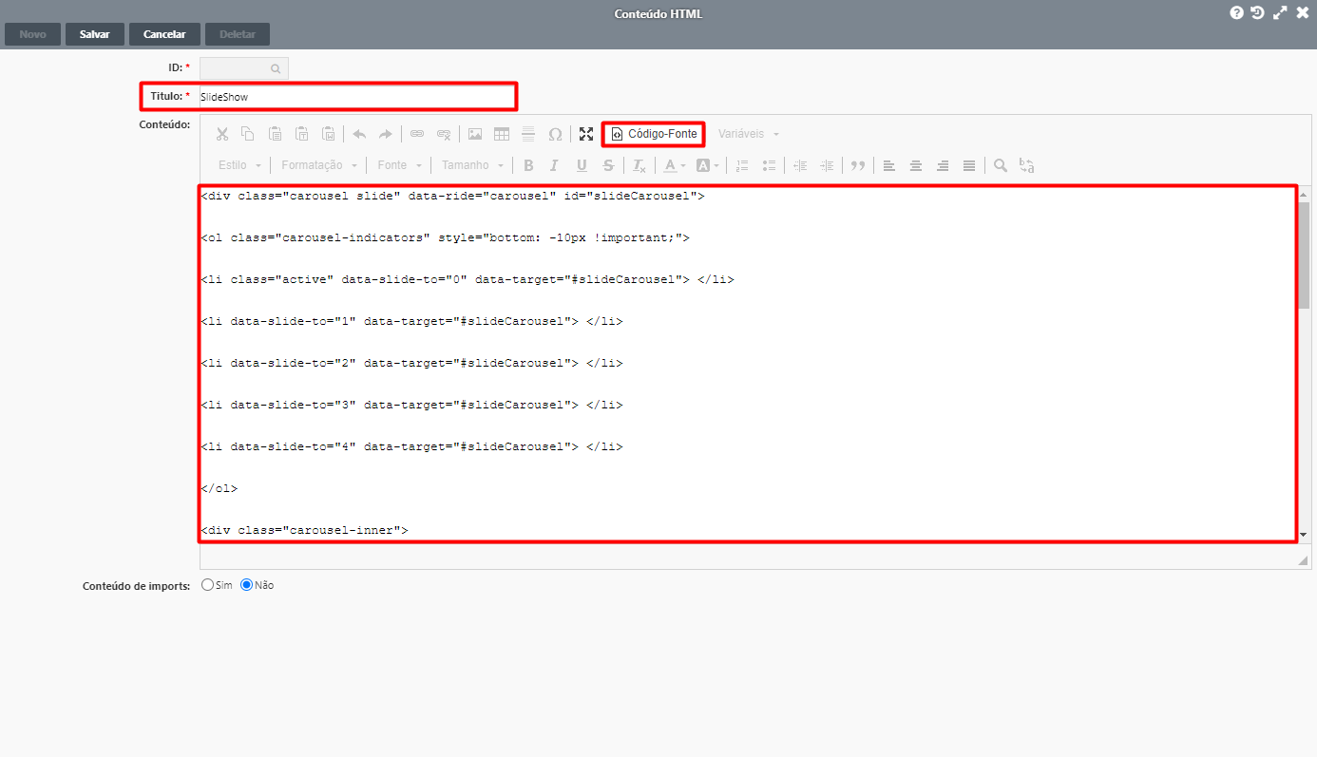
Task: Align text right
Action: (943, 165)
